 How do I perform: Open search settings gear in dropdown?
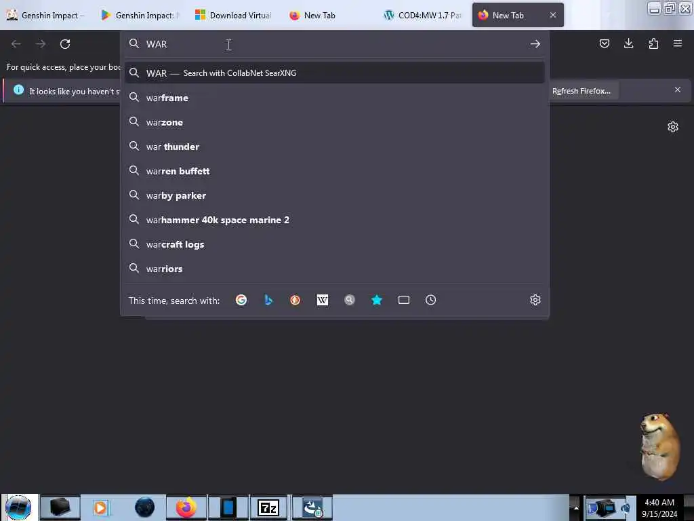(x=535, y=301)
